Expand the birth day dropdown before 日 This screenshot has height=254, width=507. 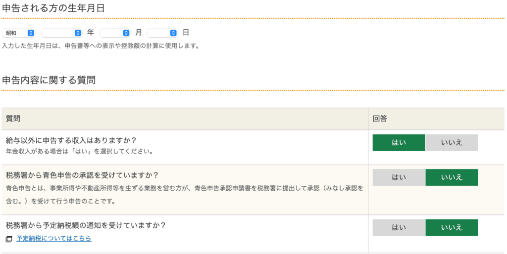[162, 33]
